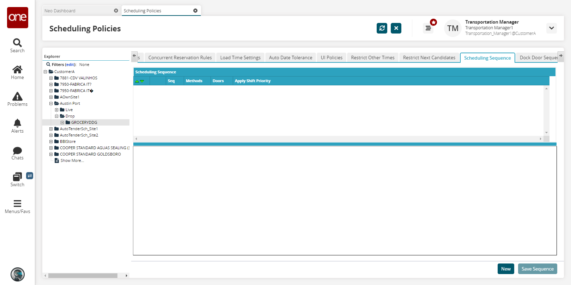Click the Save Sequence button
571x285 pixels.
coord(537,269)
